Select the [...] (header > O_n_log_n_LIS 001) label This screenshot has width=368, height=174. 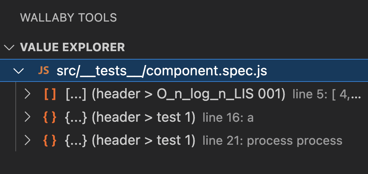[176, 94]
